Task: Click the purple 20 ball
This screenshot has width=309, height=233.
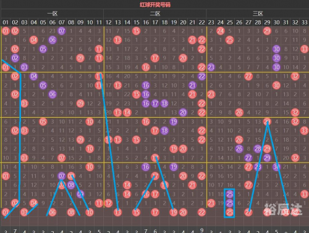Action: (x=183, y=112)
